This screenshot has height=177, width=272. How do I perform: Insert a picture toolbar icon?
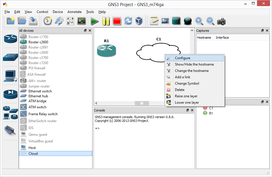pos(165,21)
